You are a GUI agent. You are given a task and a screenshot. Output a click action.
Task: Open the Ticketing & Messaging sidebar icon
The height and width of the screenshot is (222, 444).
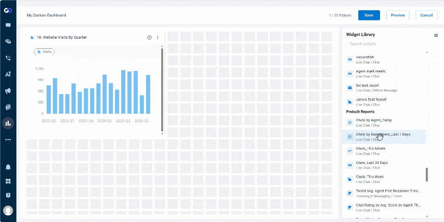tap(8, 41)
